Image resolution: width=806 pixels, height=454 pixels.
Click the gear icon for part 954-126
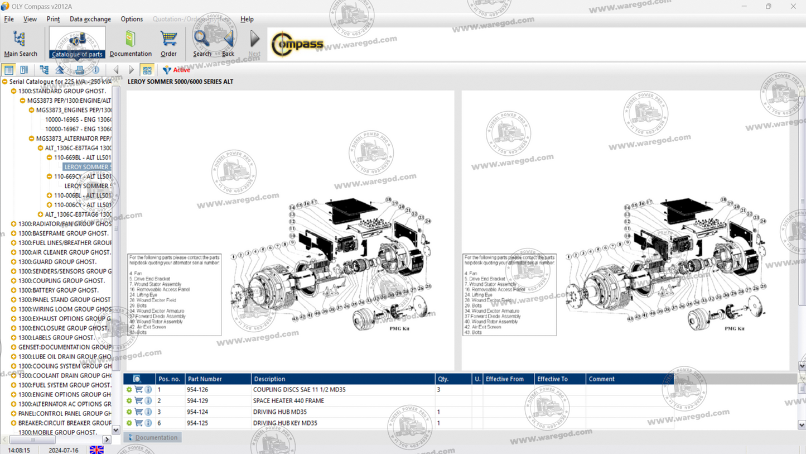tap(129, 390)
